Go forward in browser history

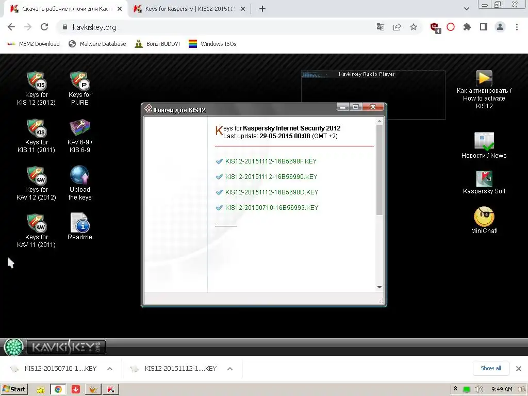pos(28,27)
